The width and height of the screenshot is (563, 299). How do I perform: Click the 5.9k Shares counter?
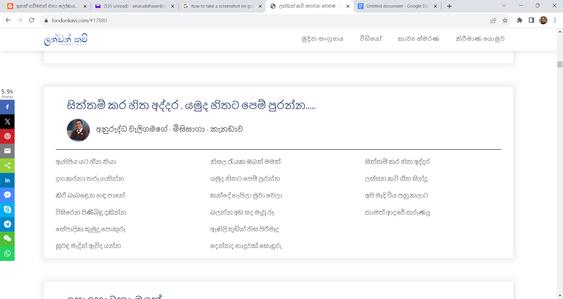pos(7,93)
